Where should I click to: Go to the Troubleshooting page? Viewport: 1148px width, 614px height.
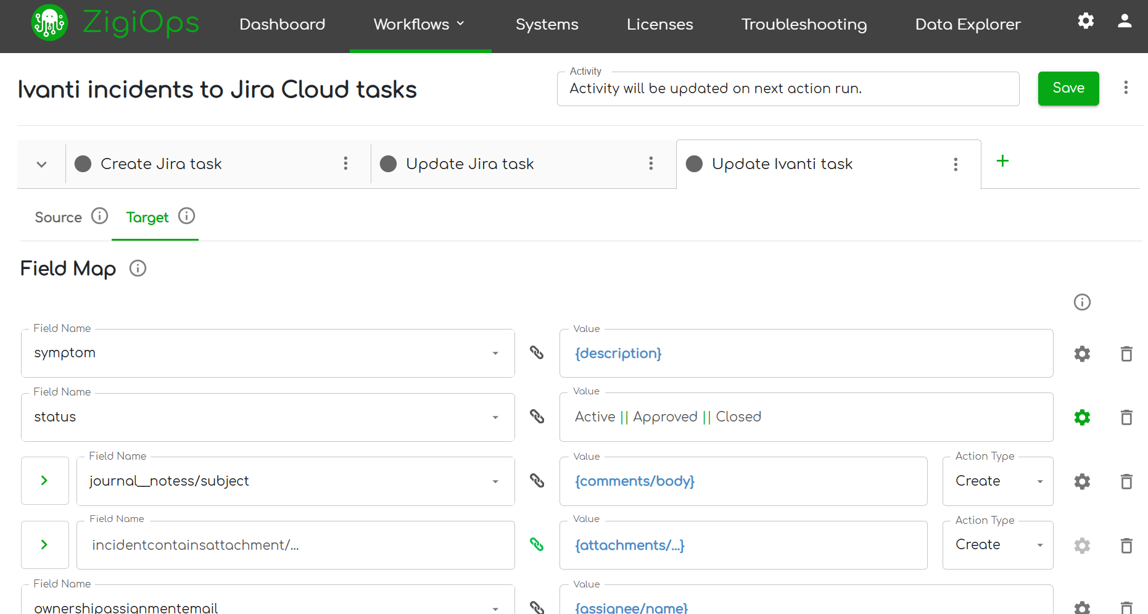tap(804, 24)
